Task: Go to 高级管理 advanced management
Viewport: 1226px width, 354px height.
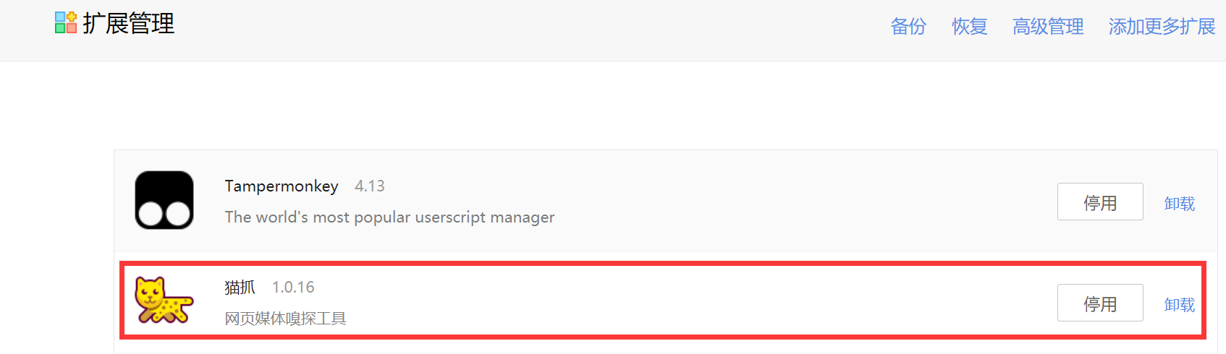Action: (1048, 27)
